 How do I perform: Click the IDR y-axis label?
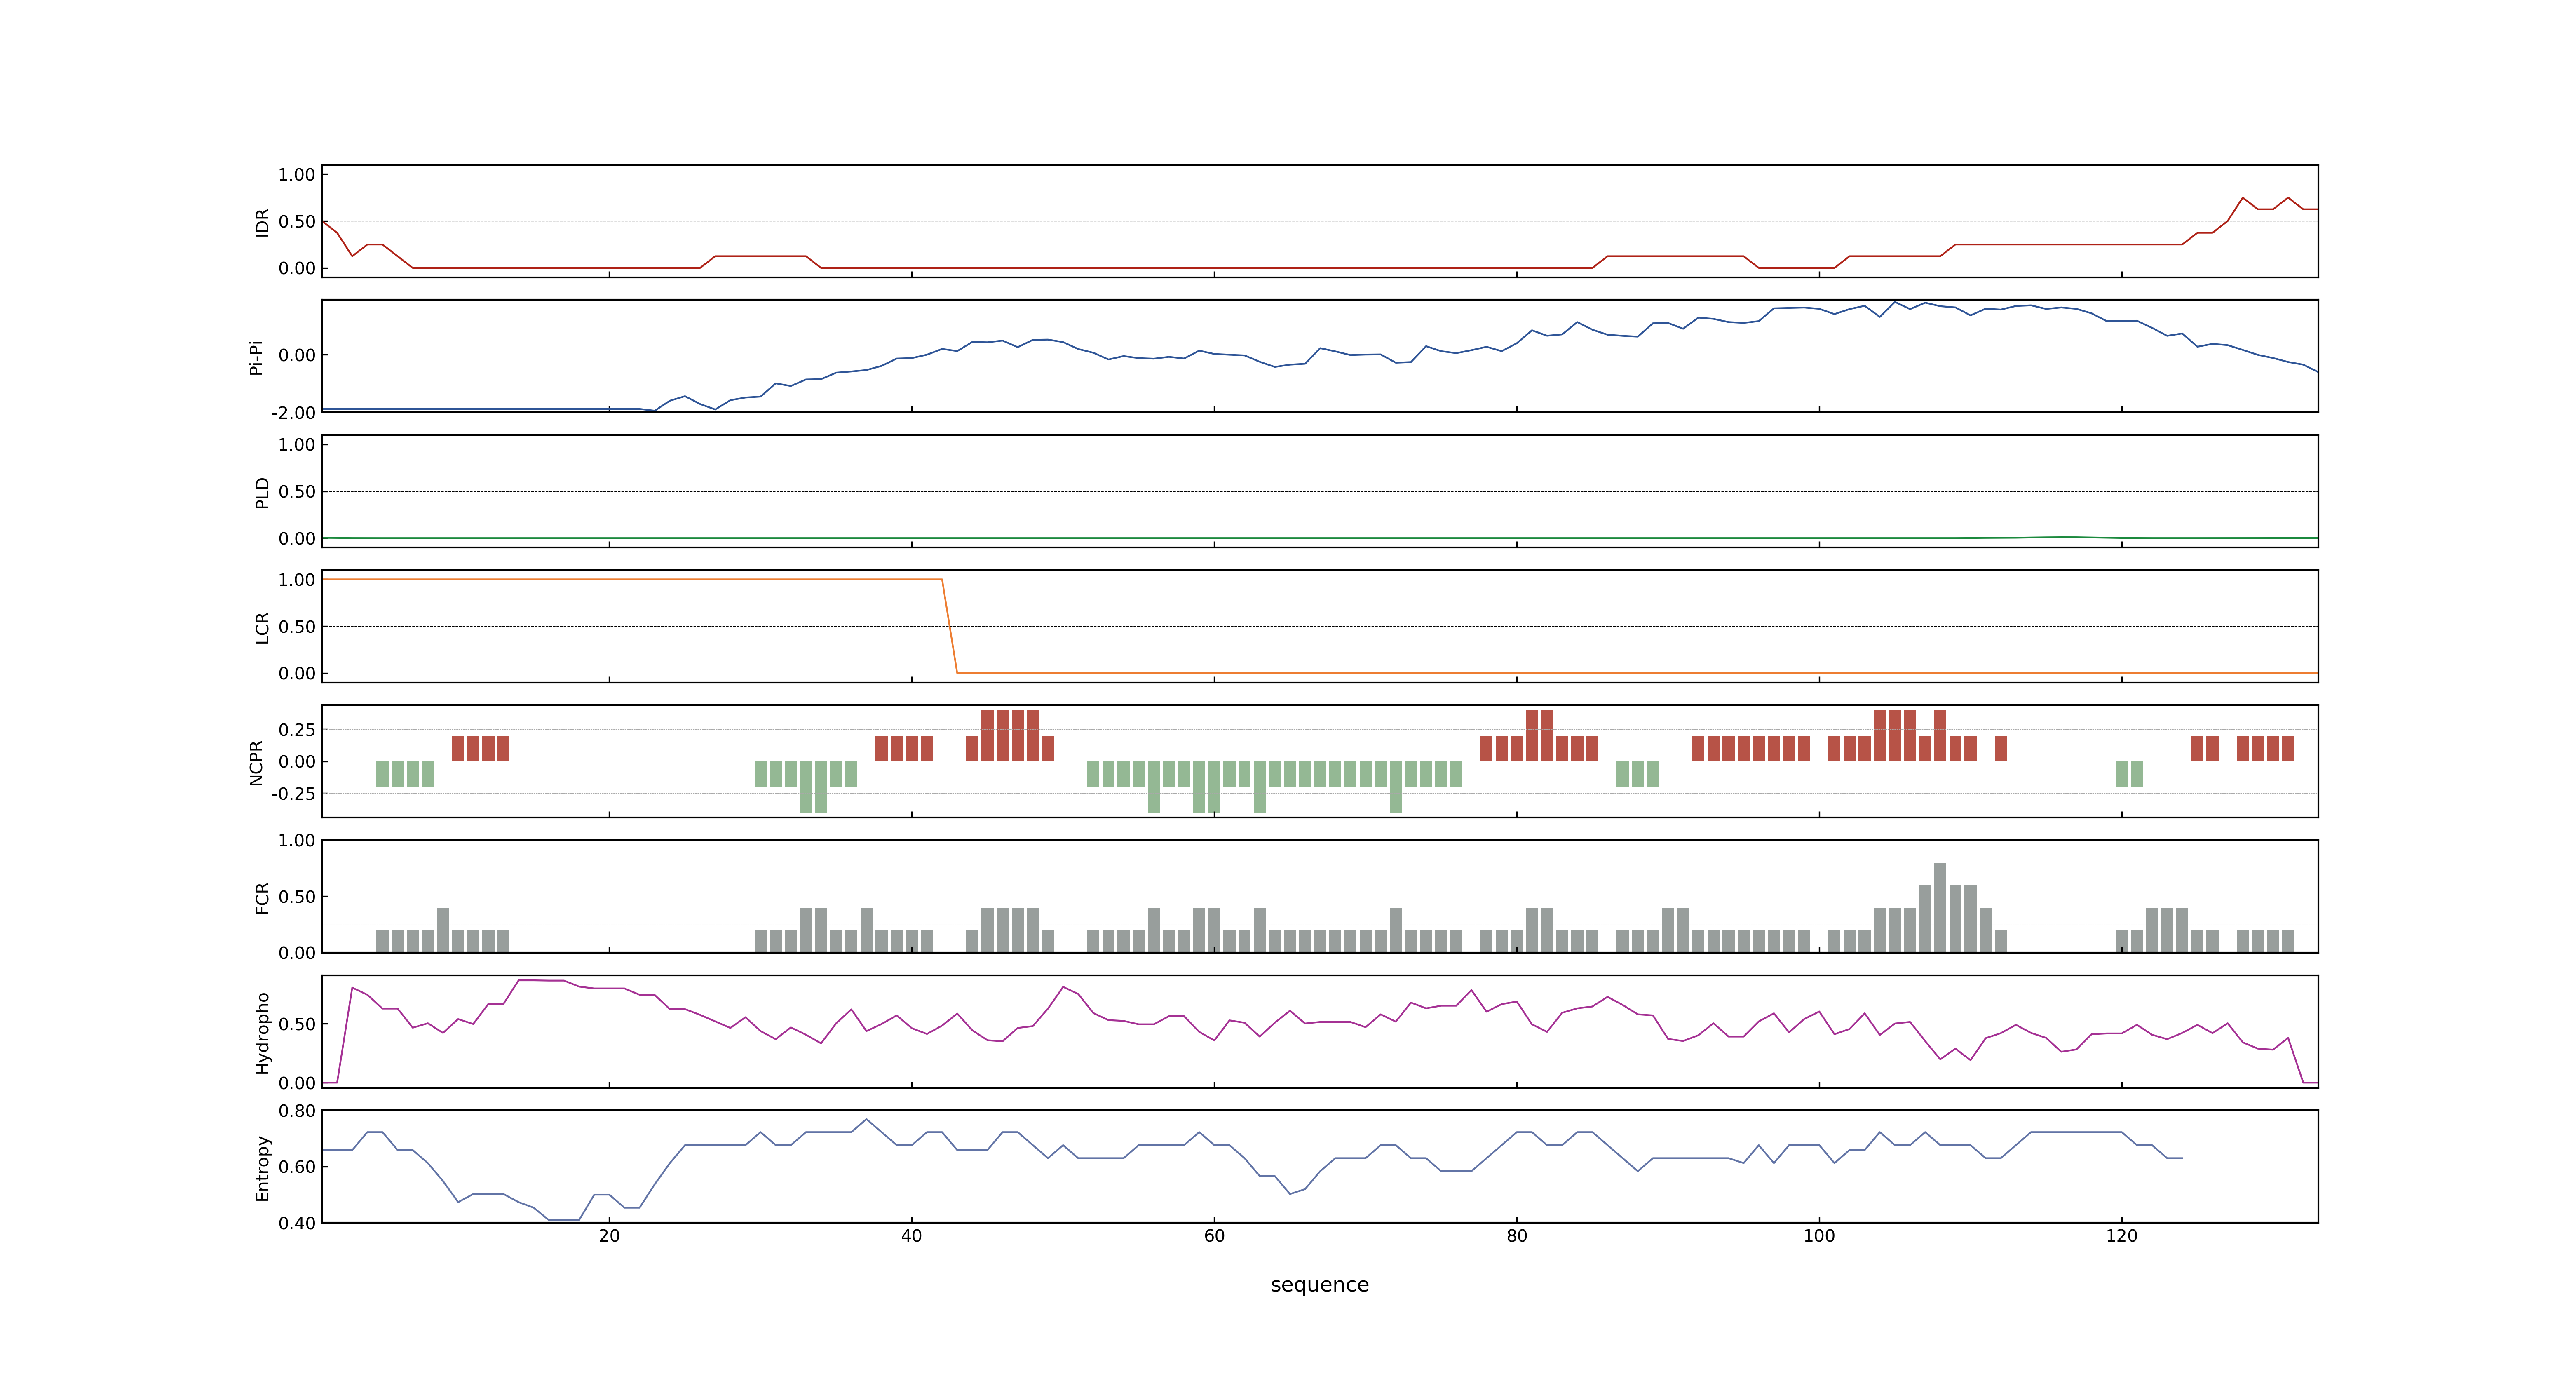click(x=262, y=222)
